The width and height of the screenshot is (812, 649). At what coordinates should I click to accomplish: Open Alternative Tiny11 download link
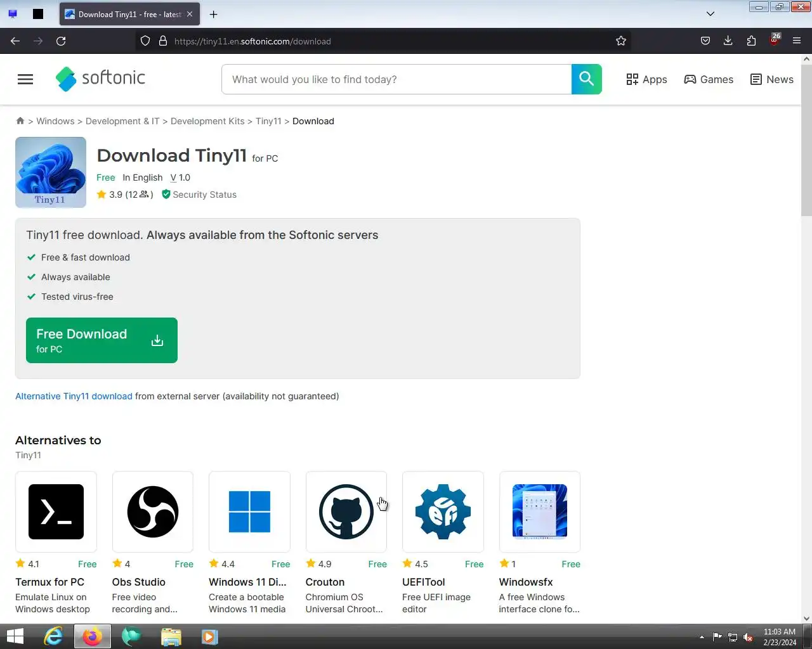point(74,396)
